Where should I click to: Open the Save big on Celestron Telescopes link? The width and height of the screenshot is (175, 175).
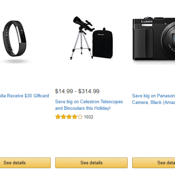coord(89,105)
